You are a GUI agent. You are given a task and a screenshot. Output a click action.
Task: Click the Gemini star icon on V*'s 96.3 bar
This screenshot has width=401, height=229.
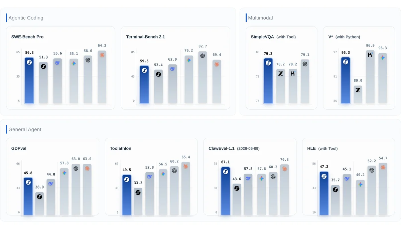click(x=383, y=58)
